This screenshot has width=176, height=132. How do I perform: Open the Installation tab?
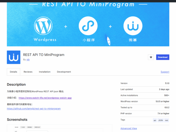tap(45, 72)
